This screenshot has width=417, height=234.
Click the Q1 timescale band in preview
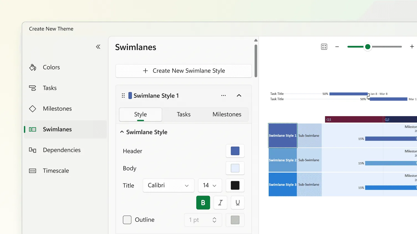coord(354,119)
